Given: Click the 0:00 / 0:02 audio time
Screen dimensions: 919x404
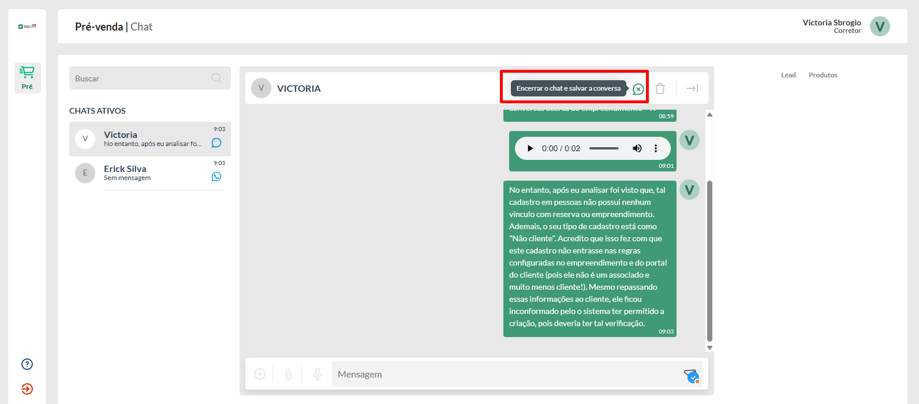Looking at the screenshot, I should click(561, 148).
